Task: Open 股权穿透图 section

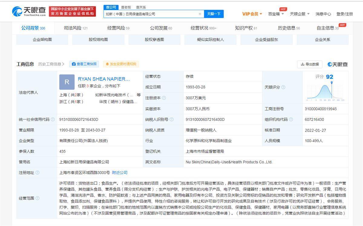Action: (x=154, y=40)
